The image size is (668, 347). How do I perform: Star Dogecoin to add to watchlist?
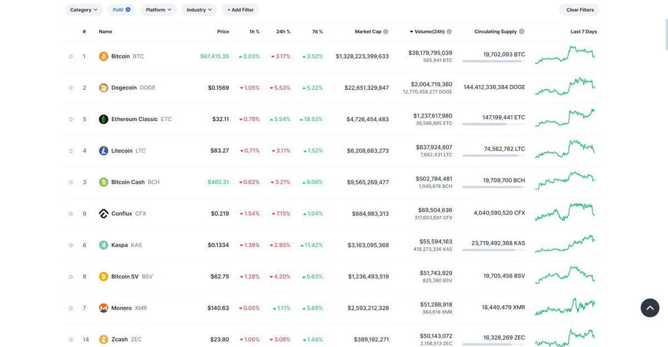click(71, 87)
